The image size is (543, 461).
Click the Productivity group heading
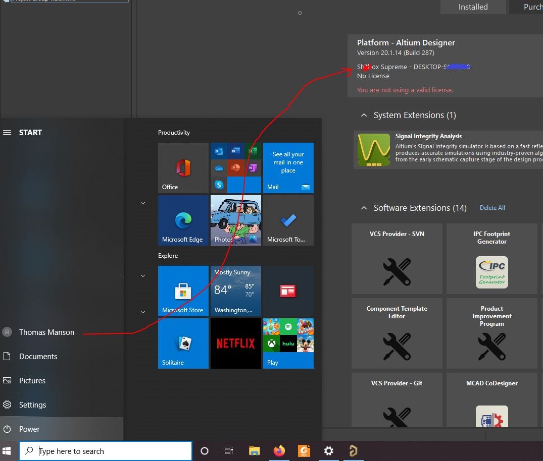click(174, 133)
